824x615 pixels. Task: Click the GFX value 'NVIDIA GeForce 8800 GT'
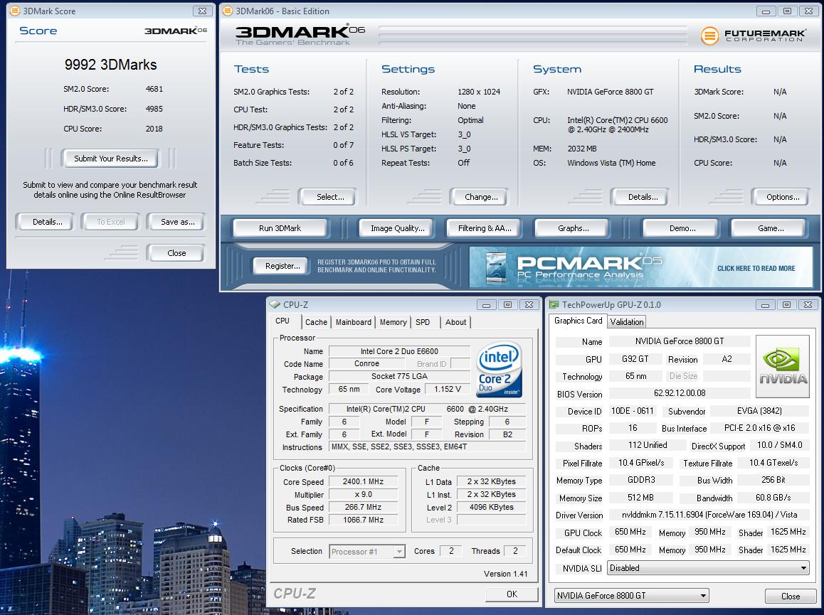tap(610, 92)
